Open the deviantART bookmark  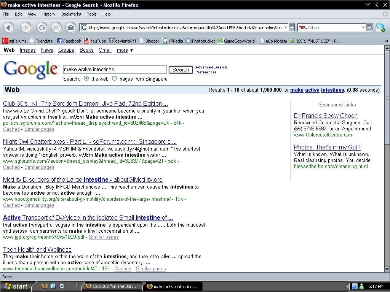coord(123,41)
